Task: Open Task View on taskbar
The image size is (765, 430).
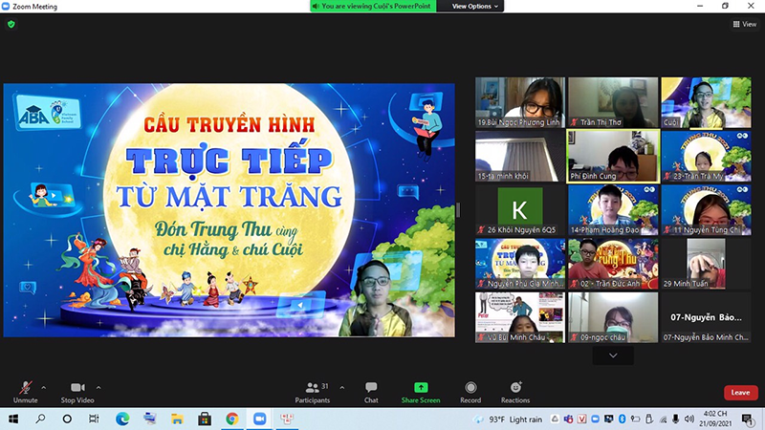Action: coord(94,419)
